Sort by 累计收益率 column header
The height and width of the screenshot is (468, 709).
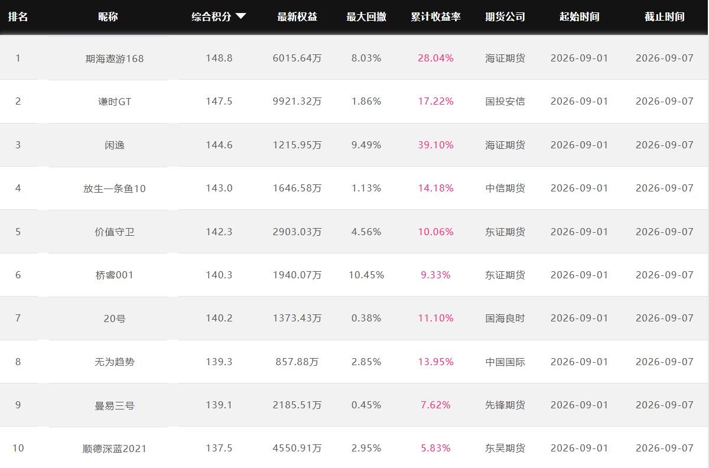point(435,17)
